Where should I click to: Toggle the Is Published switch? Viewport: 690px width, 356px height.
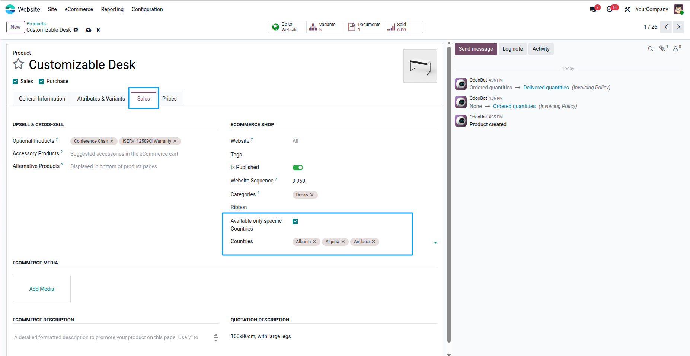click(298, 168)
